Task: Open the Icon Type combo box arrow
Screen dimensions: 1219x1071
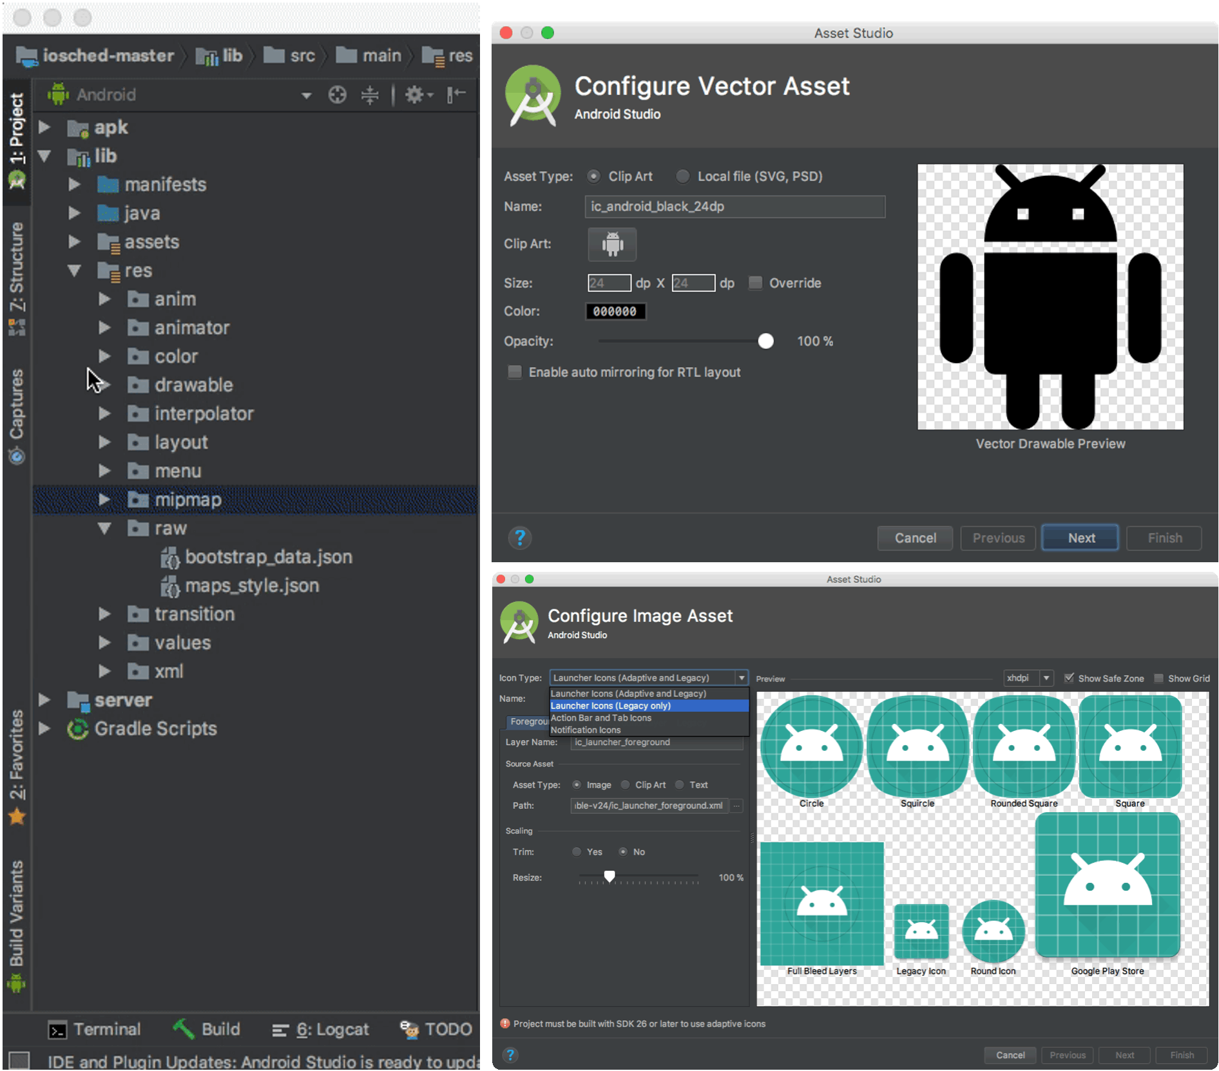Action: point(742,678)
